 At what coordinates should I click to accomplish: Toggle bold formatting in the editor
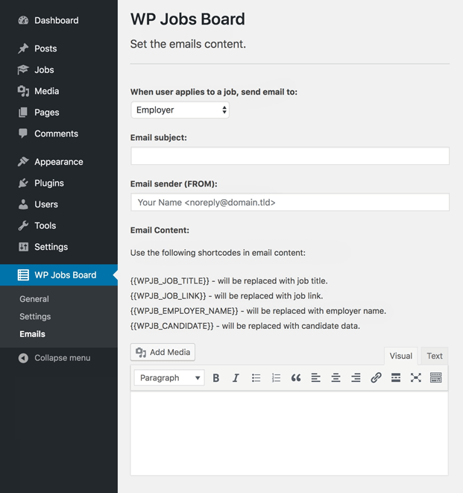tap(216, 377)
